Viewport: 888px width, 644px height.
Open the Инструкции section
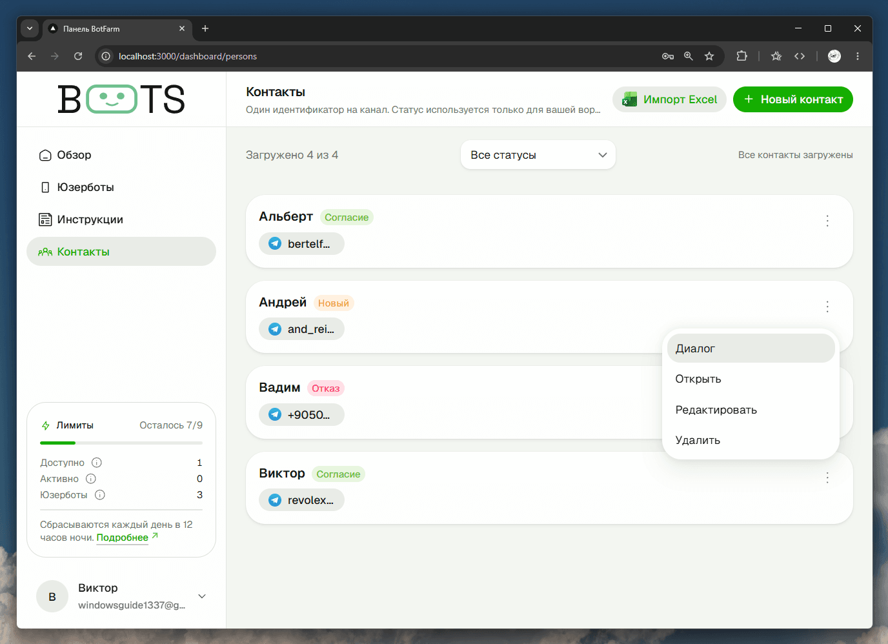tap(121, 219)
